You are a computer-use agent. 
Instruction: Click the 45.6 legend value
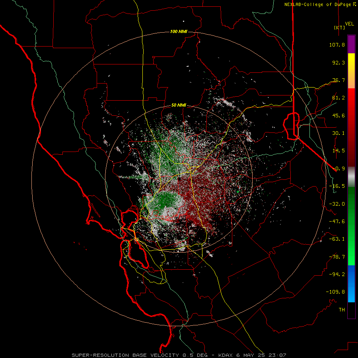[x=339, y=115]
